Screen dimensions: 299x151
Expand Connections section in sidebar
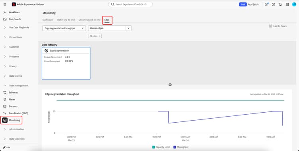coord(5,37)
